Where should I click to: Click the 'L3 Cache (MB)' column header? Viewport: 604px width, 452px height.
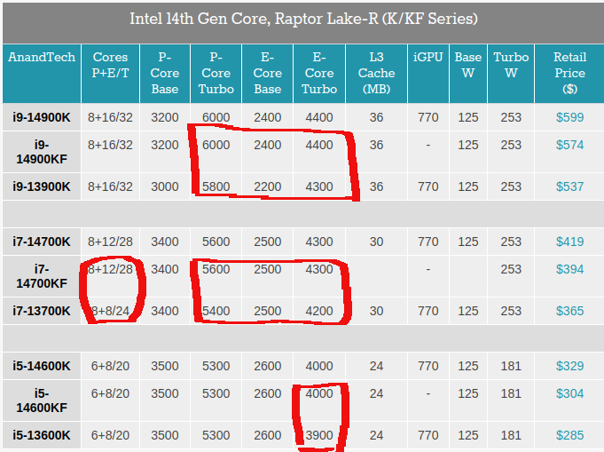tap(376, 74)
